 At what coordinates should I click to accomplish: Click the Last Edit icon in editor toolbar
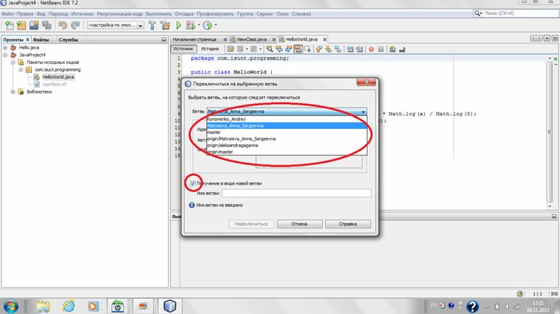tap(230, 49)
